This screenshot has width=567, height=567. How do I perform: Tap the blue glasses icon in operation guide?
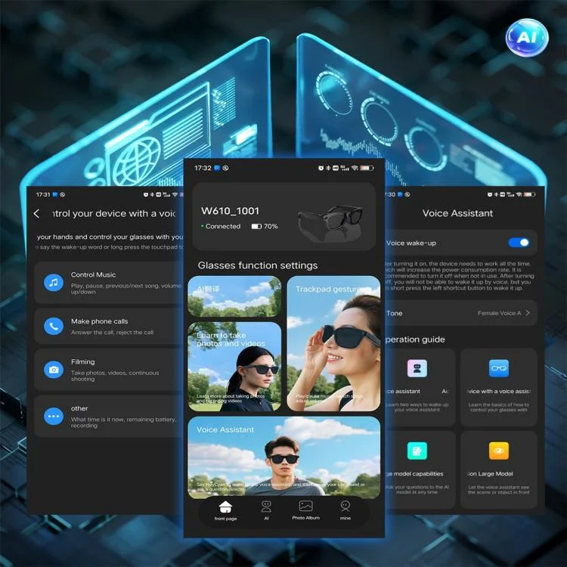point(498,369)
